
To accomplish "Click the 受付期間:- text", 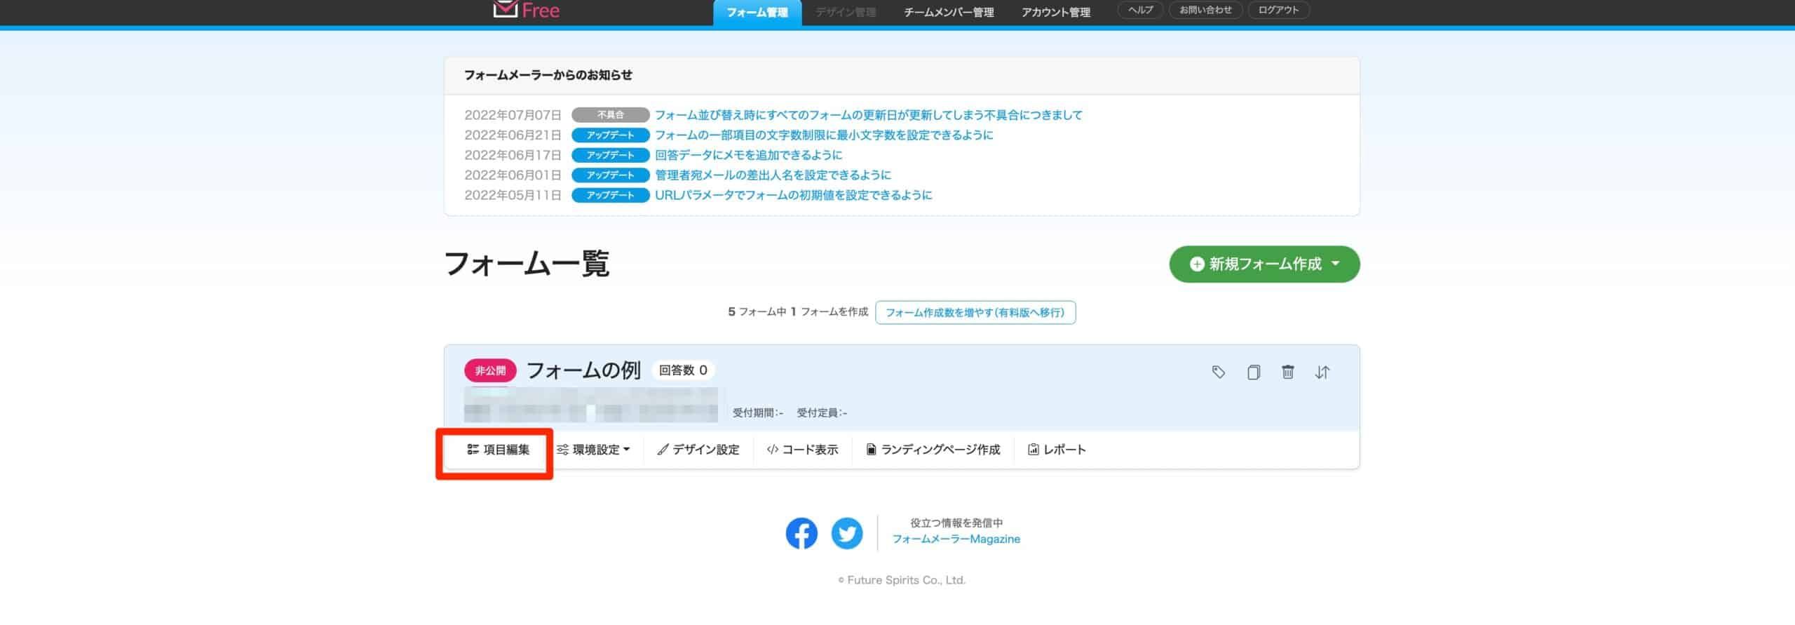I will [758, 413].
